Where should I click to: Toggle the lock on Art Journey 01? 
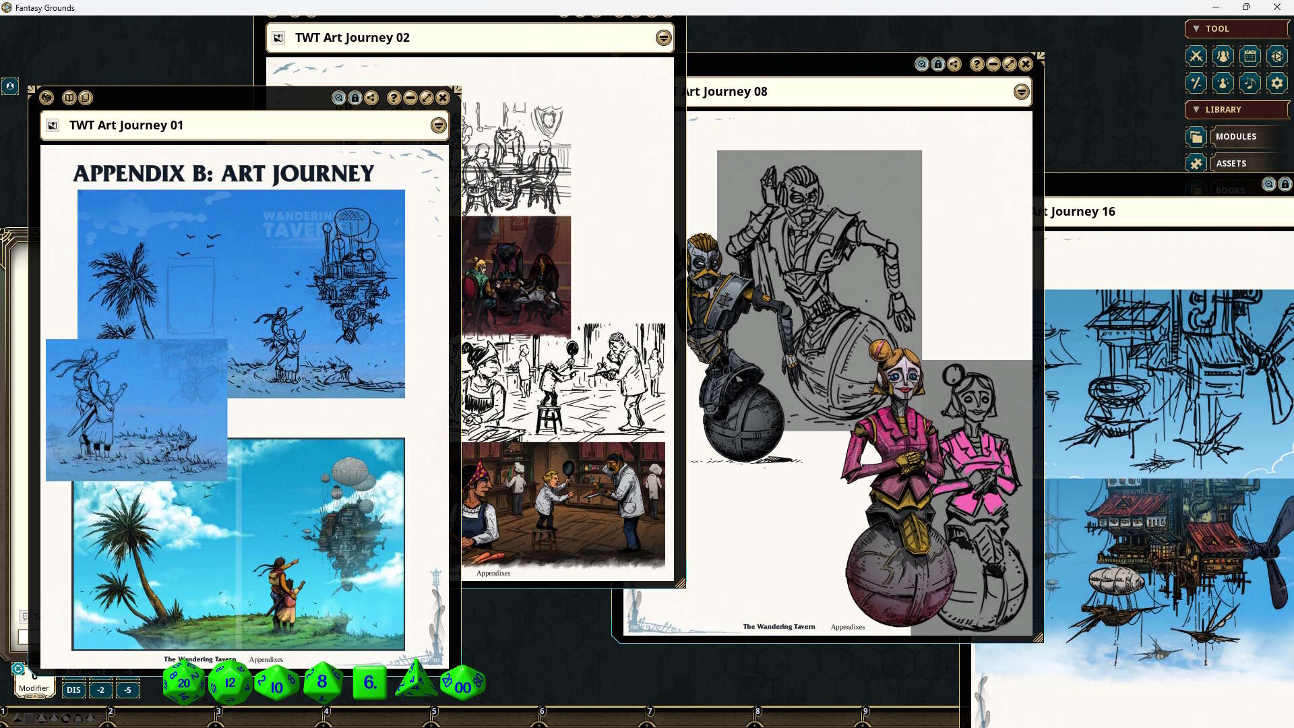355,98
